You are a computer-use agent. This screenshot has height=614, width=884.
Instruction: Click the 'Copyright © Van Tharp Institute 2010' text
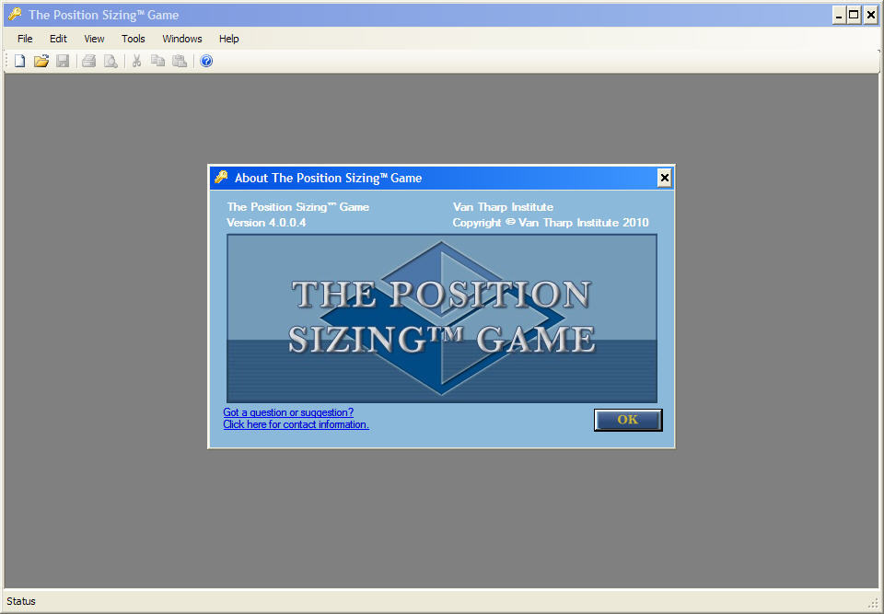point(551,223)
